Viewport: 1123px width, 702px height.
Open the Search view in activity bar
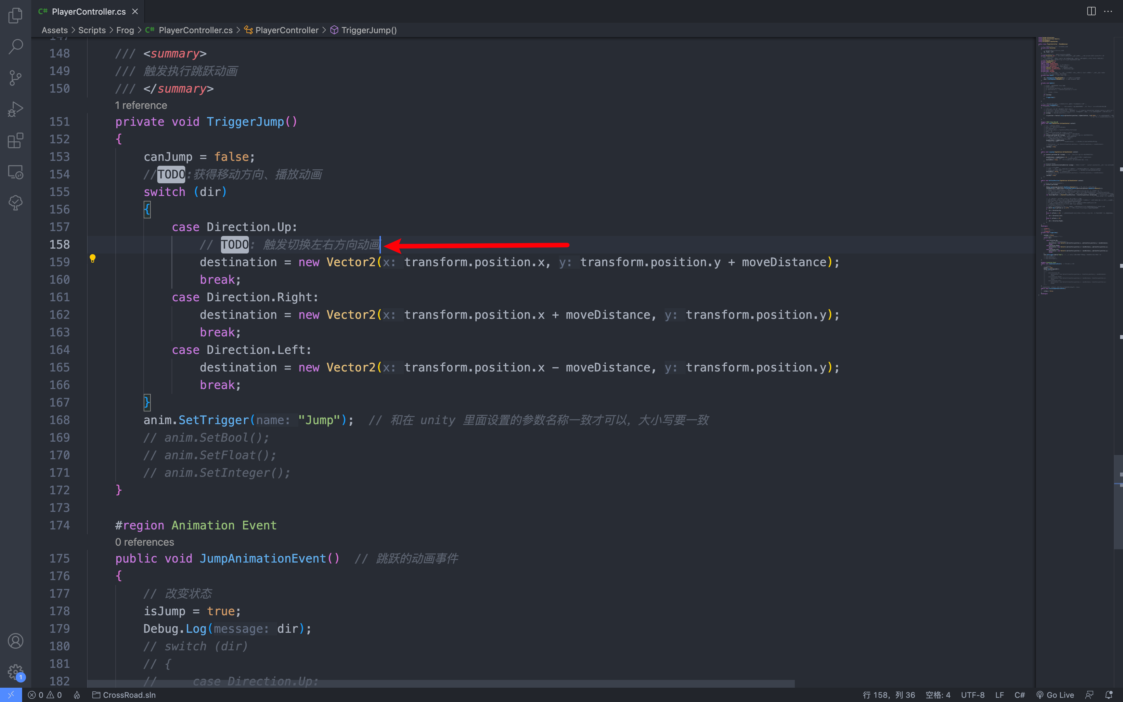pos(15,46)
